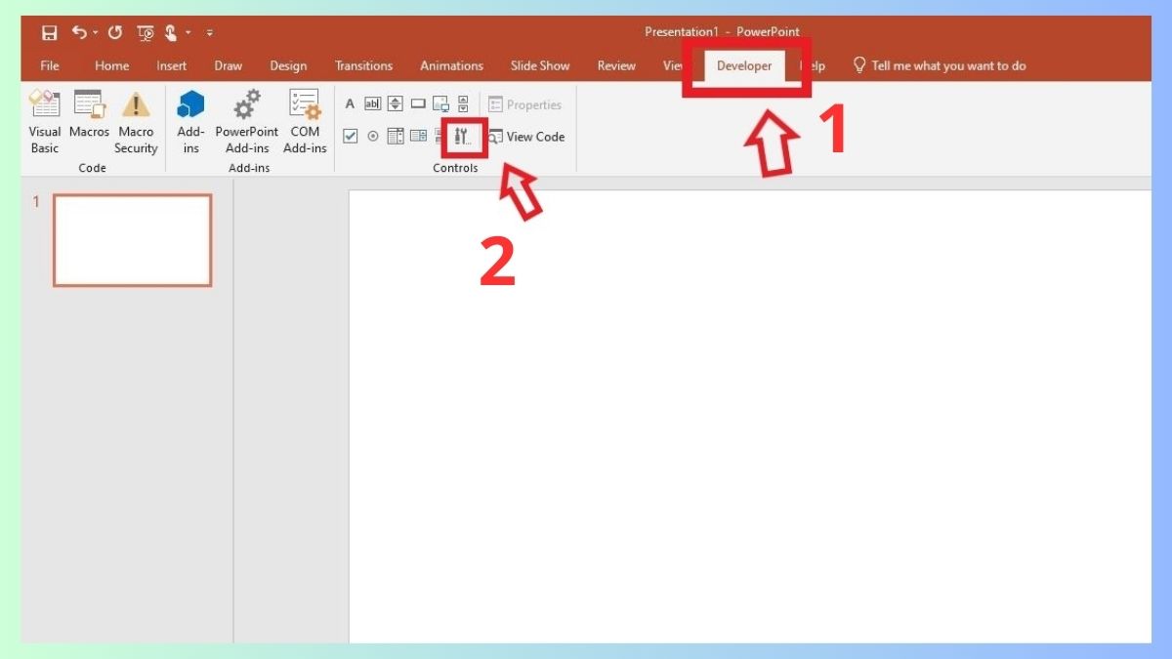The image size is (1172, 659).
Task: Insert an Option Button control
Action: (372, 137)
